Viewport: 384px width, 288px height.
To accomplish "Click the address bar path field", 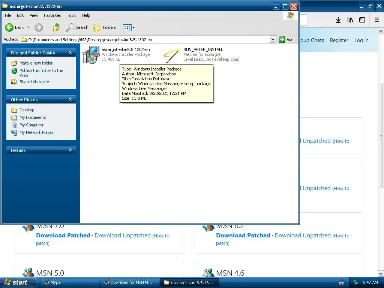I will (x=145, y=40).
